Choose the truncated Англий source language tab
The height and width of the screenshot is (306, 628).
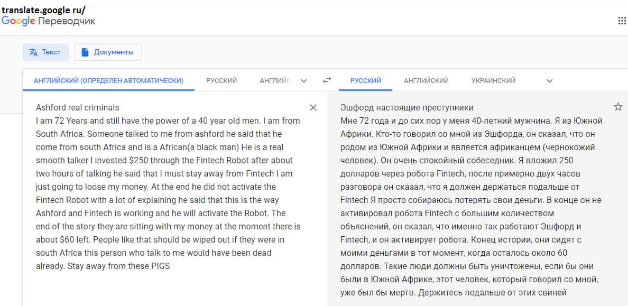pos(275,81)
